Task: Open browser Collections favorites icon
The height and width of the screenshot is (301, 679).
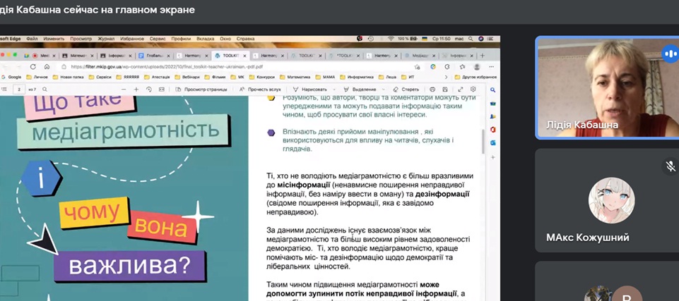Action: coord(462,67)
